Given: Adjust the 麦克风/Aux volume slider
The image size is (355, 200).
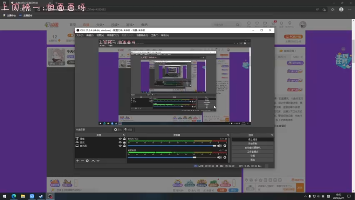Looking at the screenshot, I should point(172,146).
